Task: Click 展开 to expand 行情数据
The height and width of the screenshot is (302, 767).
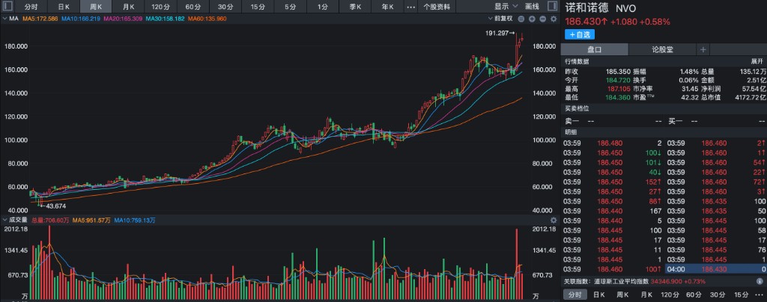Action: (x=757, y=61)
